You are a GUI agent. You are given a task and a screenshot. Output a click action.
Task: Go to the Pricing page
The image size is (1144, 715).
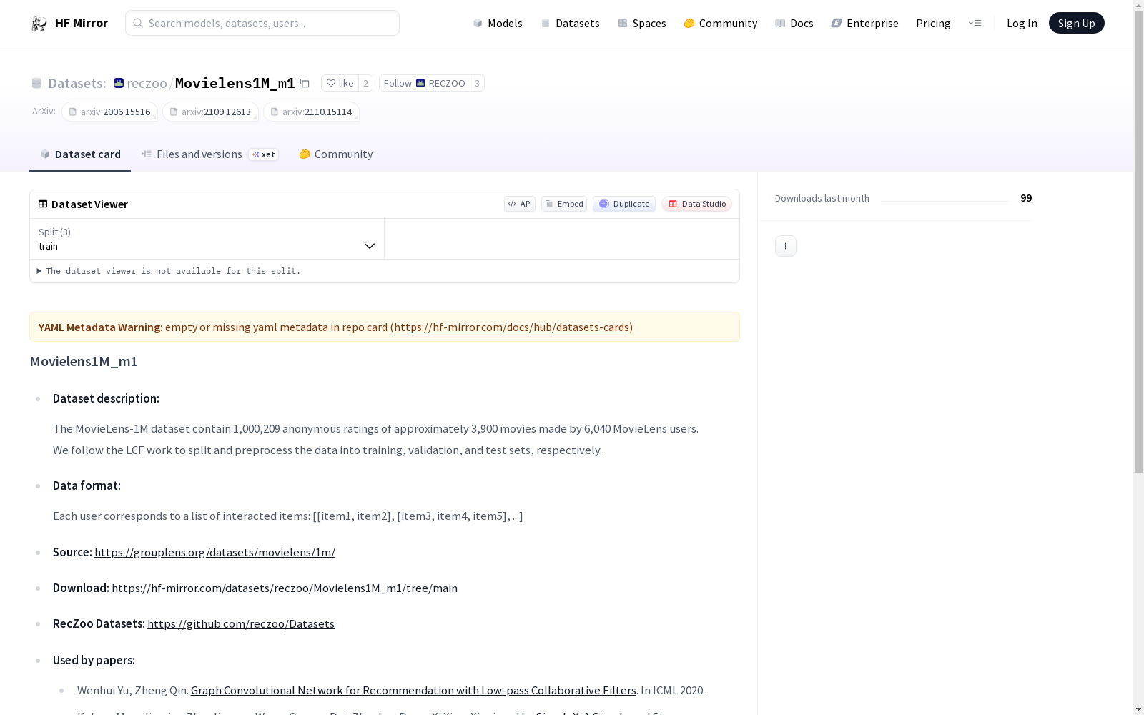coord(933,23)
